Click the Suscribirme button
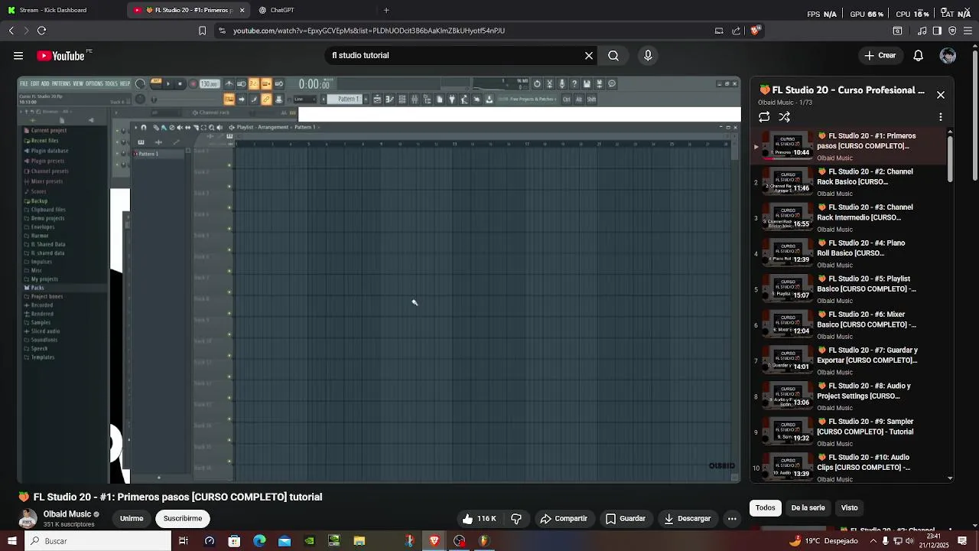 pyautogui.click(x=183, y=519)
